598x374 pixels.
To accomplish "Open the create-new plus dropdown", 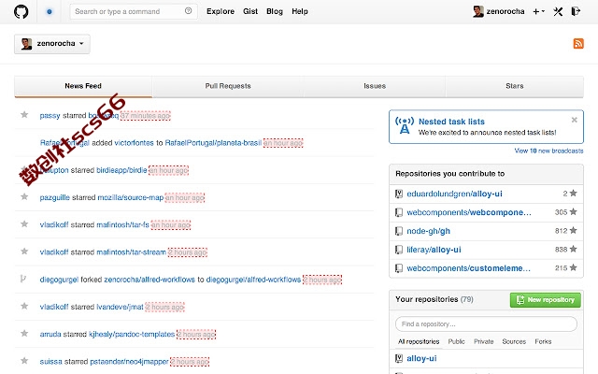I will pos(538,11).
